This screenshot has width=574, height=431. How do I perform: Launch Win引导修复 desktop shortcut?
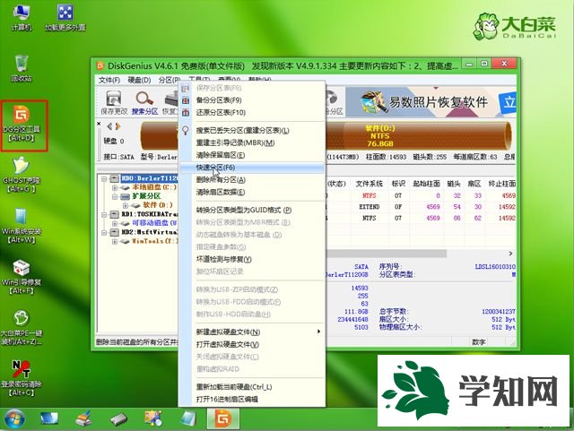(22, 277)
